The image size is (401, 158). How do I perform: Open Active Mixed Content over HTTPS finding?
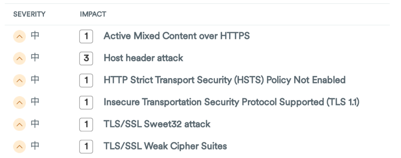coord(177,36)
